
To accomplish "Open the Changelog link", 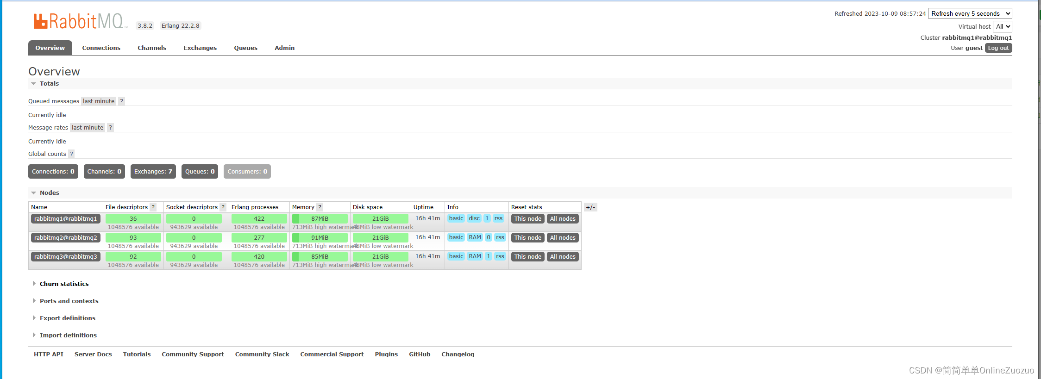I will 458,354.
